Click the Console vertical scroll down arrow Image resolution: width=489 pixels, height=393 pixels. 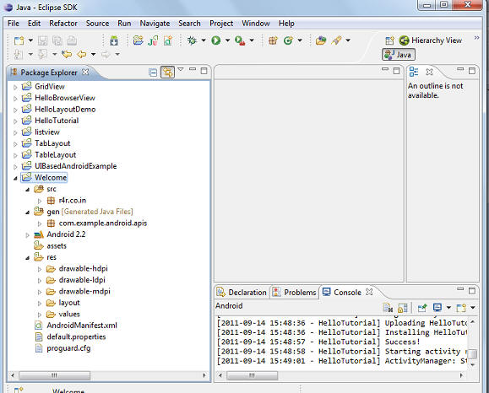pyautogui.click(x=473, y=364)
